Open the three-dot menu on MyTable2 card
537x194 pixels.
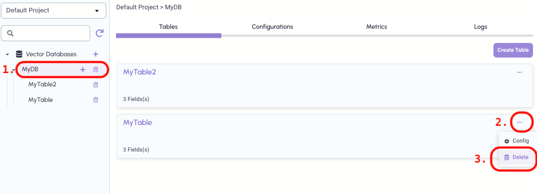pos(520,72)
